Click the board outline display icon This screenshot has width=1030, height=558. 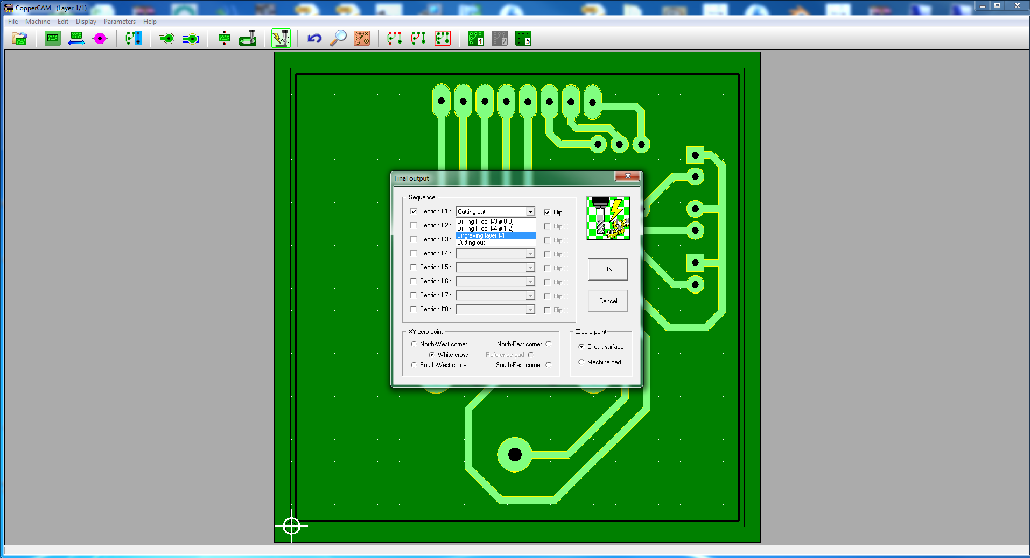click(x=52, y=38)
